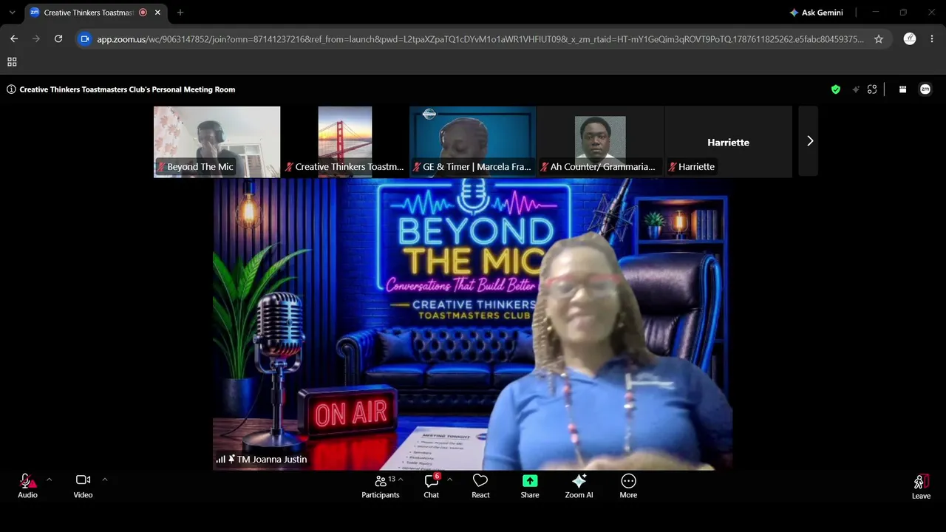
Task: Open meeting info icon beside meeting title
Action: tap(11, 89)
